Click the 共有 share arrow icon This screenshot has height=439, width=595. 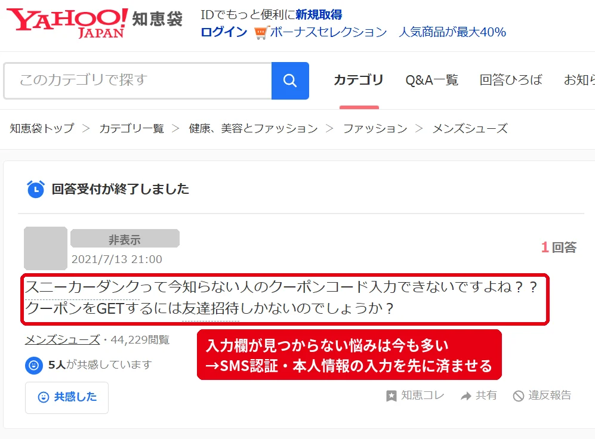[465, 396]
